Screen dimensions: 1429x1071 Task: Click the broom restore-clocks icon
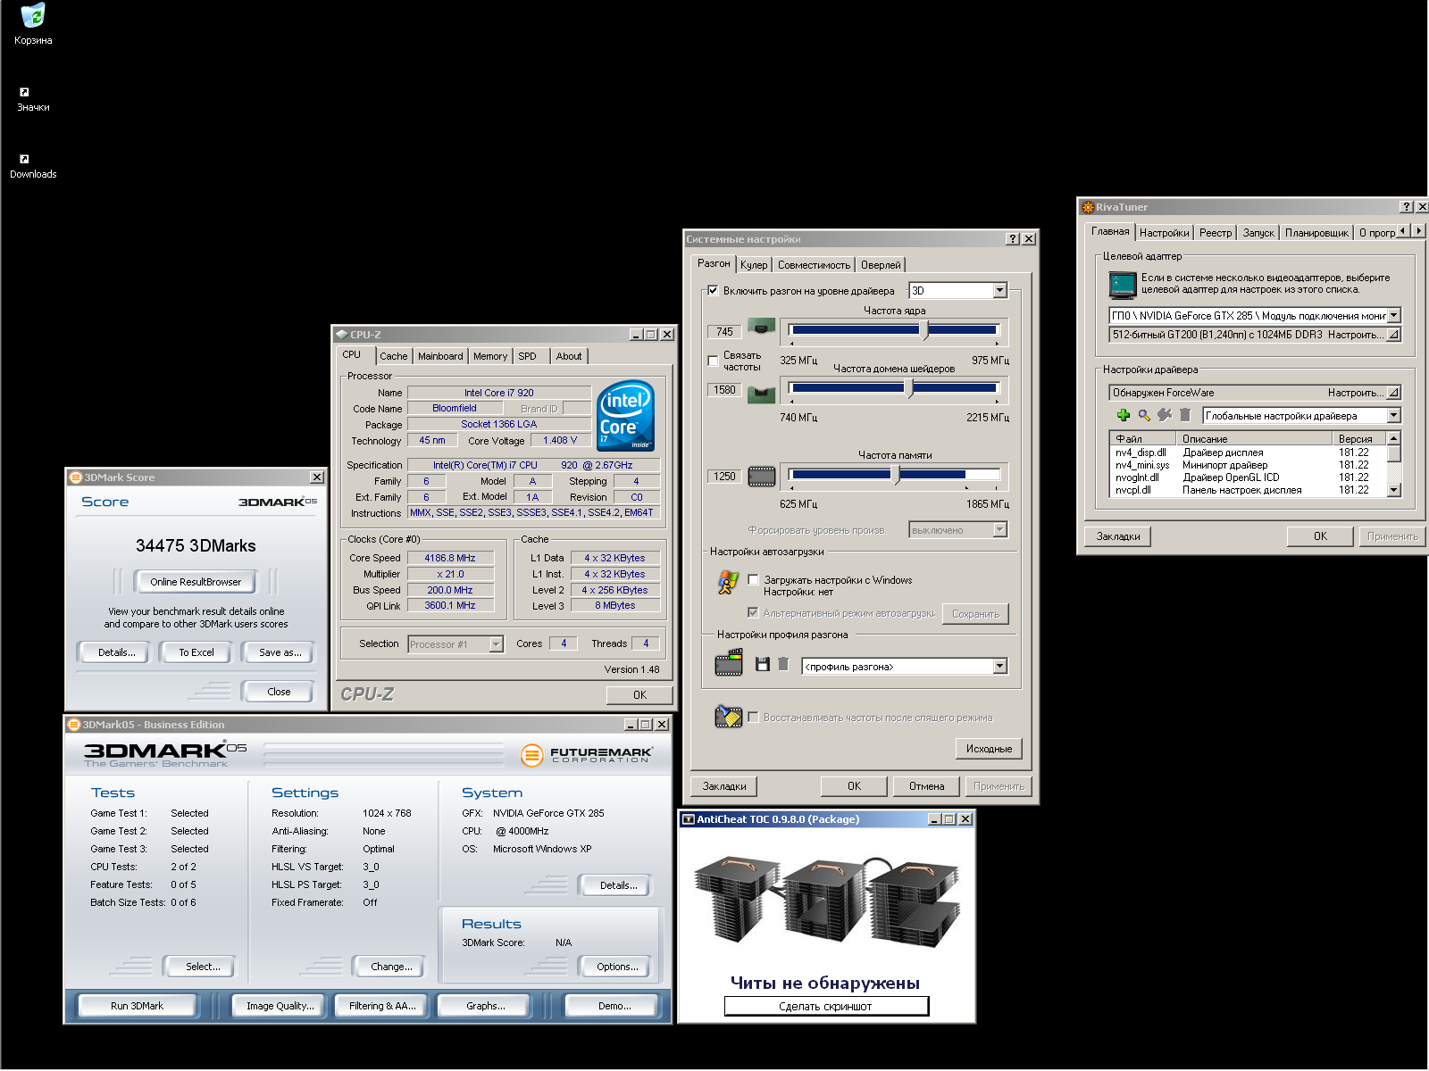coord(729,716)
